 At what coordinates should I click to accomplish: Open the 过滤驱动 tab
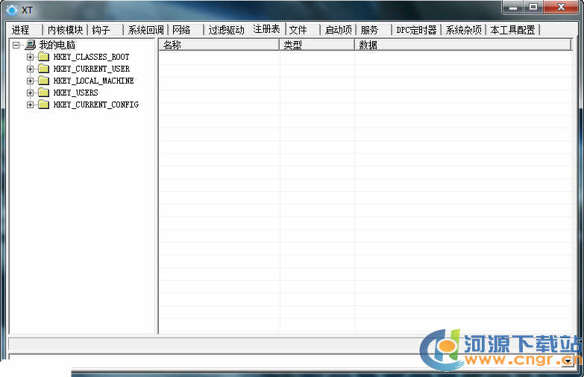click(226, 30)
